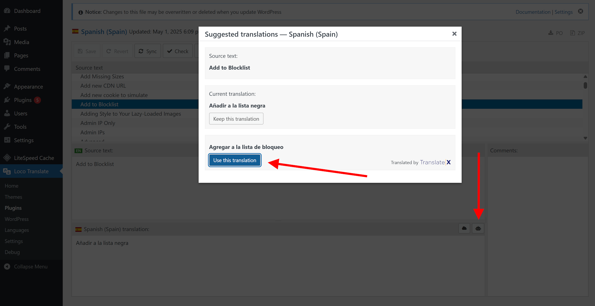Click the EN source language tag
The height and width of the screenshot is (306, 595).
[78, 151]
